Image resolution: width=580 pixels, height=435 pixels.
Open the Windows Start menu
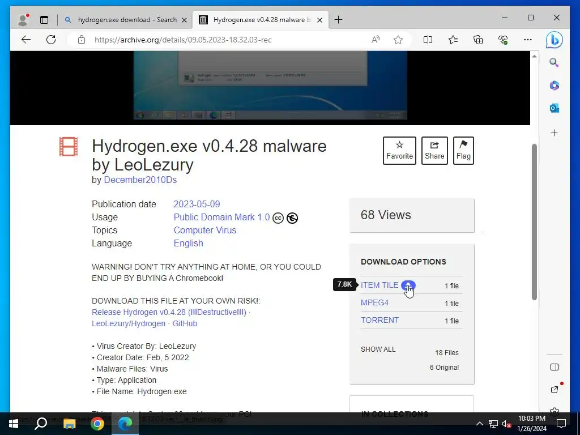(x=14, y=424)
